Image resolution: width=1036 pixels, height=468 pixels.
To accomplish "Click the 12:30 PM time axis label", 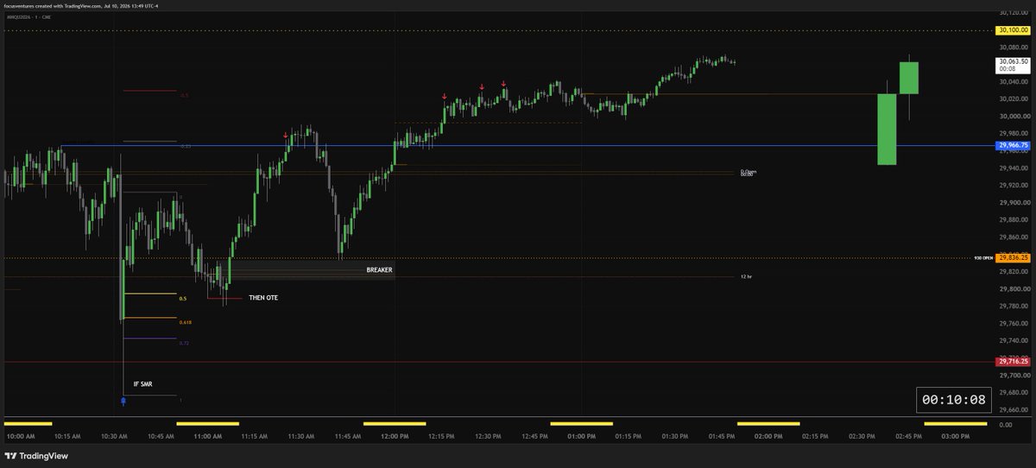I will click(488, 436).
